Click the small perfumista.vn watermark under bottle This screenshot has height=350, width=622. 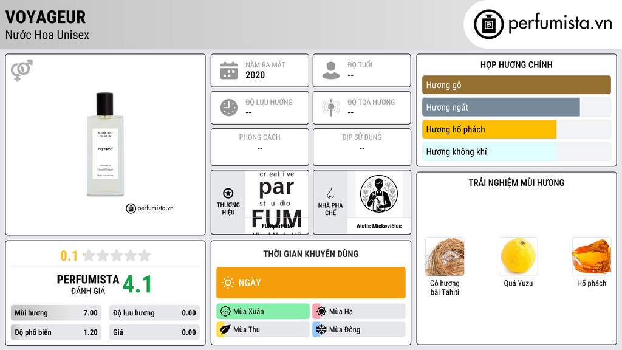pyautogui.click(x=149, y=208)
